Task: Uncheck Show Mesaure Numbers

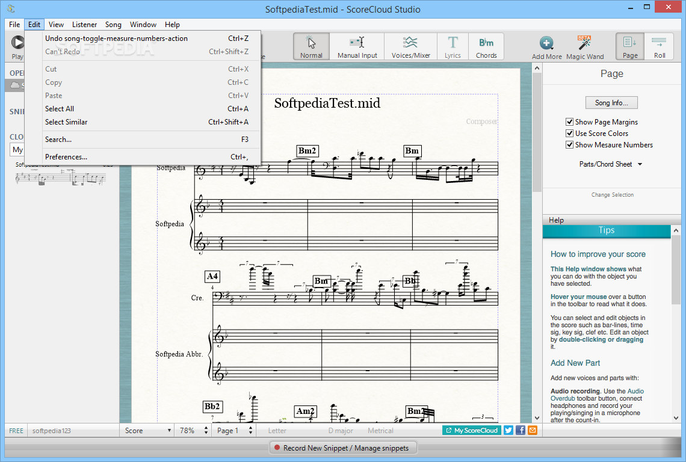Action: click(569, 144)
